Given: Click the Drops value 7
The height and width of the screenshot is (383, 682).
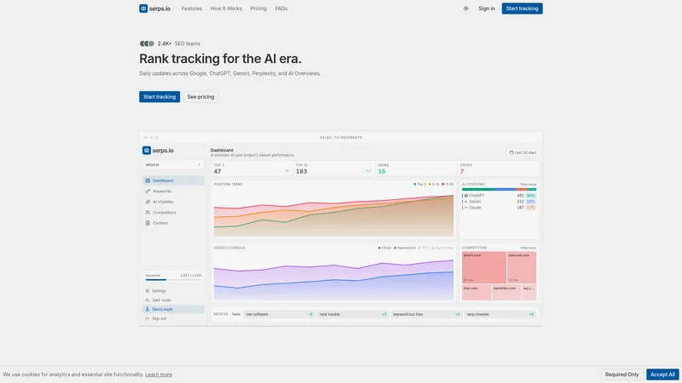Looking at the screenshot, I should tap(462, 172).
